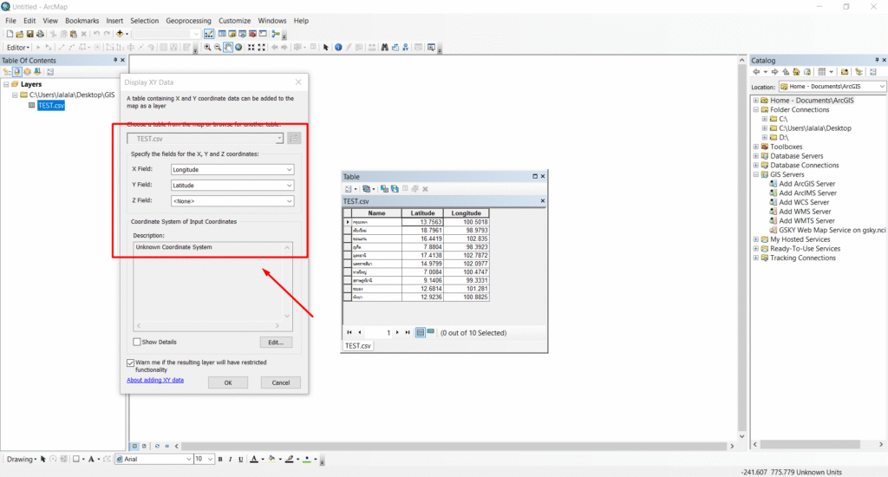Open the Z Field dropdown

coord(289,201)
